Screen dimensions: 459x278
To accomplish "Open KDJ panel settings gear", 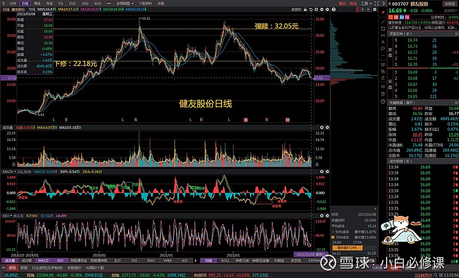I will pyautogui.click(x=327, y=215).
